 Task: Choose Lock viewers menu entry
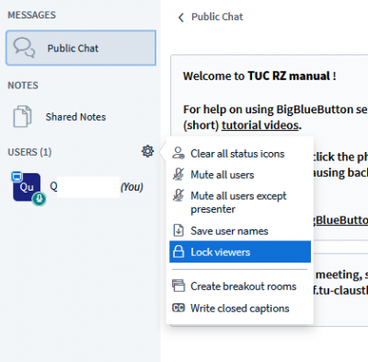point(240,251)
